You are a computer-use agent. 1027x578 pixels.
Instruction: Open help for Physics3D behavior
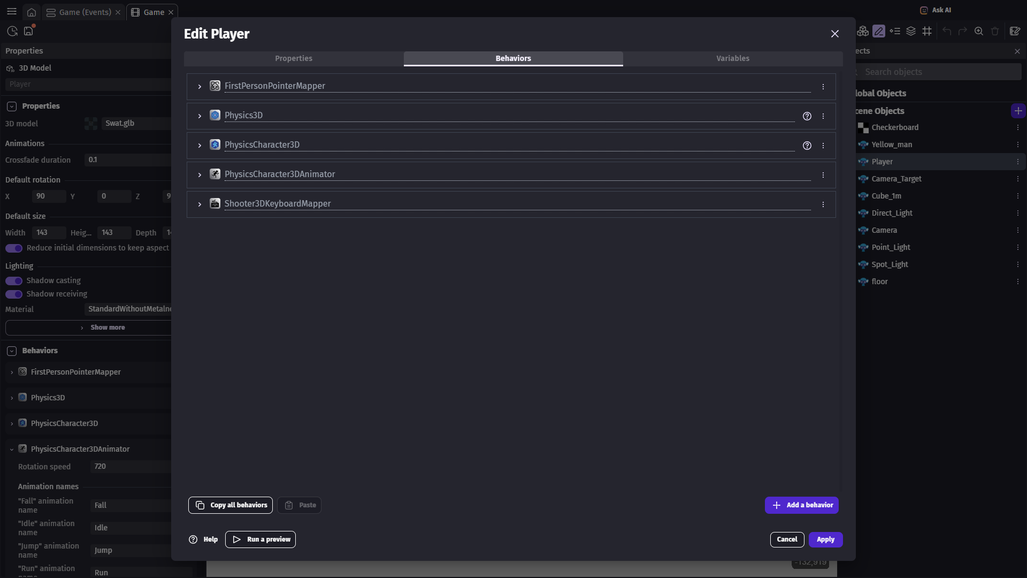tap(807, 116)
